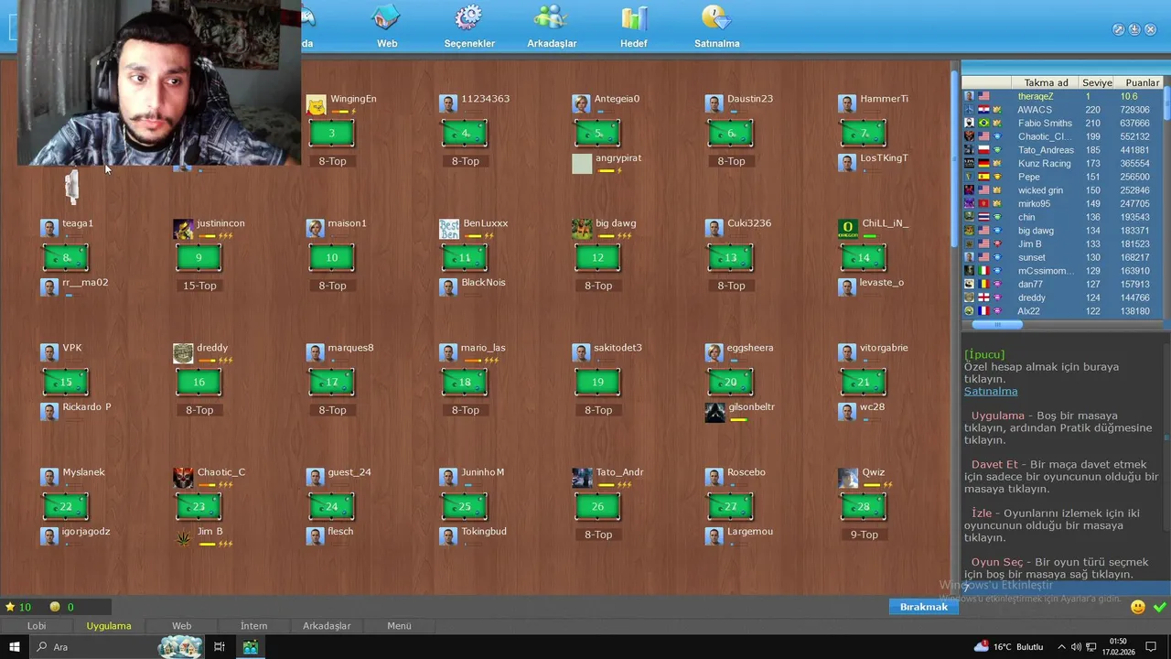Click the player list vertical scrollbar
1171x659 pixels.
[x=1166, y=103]
